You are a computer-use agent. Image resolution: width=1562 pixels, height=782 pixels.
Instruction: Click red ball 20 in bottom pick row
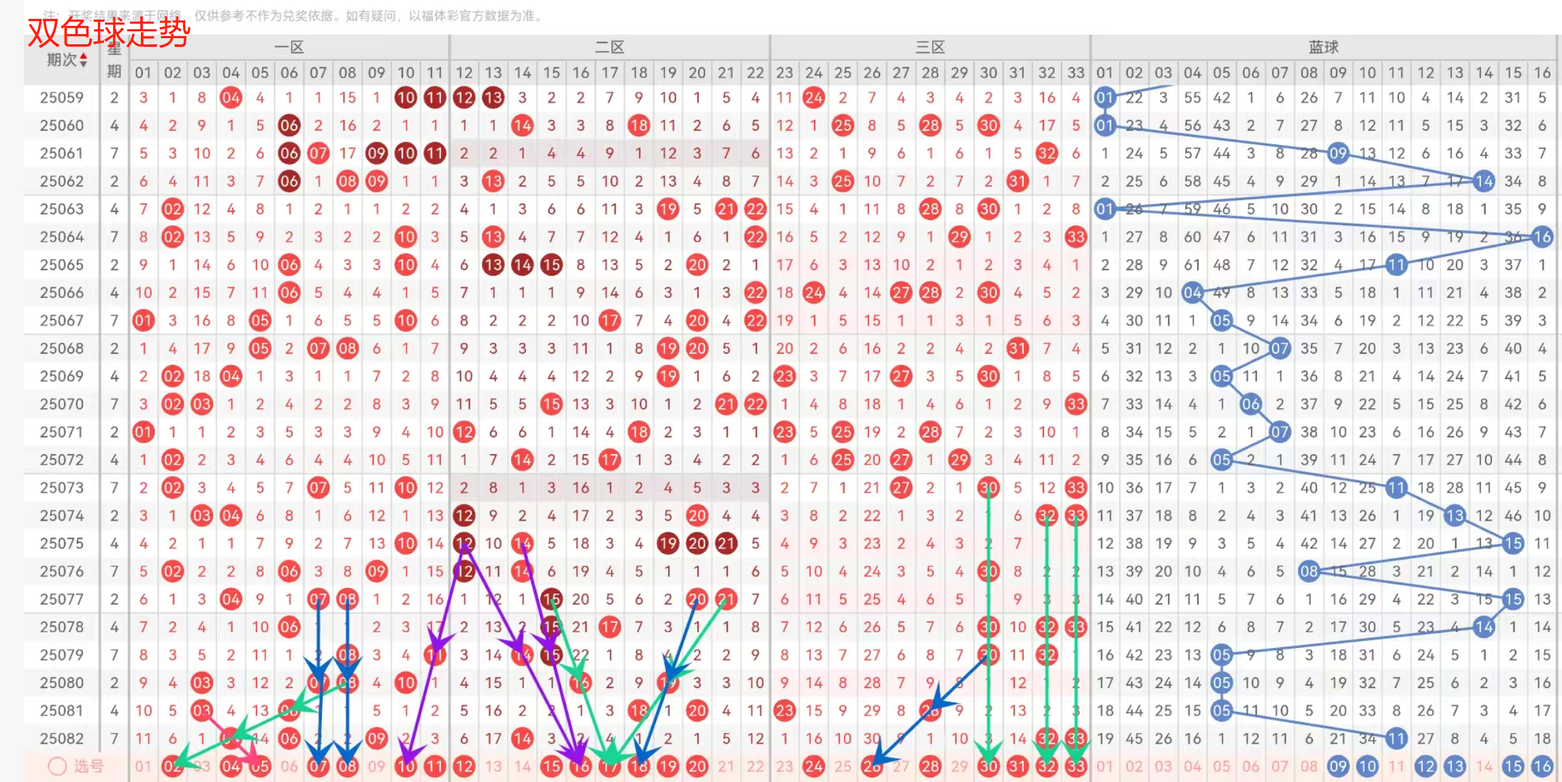[697, 766]
